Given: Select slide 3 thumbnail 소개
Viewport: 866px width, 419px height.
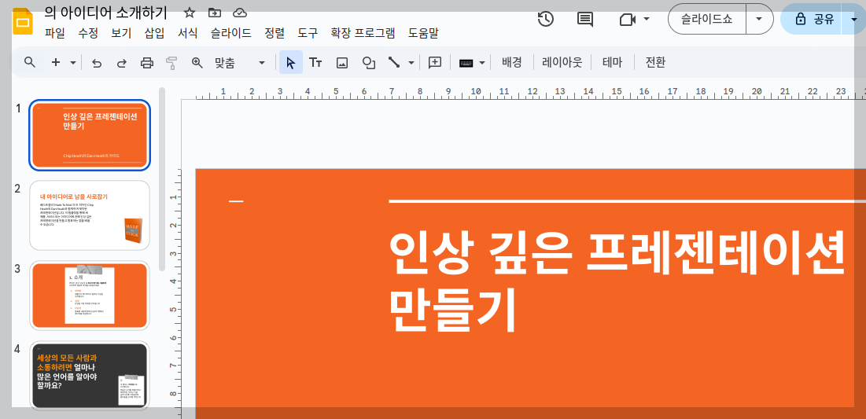Looking at the screenshot, I should (90, 296).
